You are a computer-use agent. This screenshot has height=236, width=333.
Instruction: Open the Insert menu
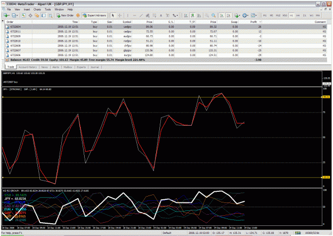27,10
